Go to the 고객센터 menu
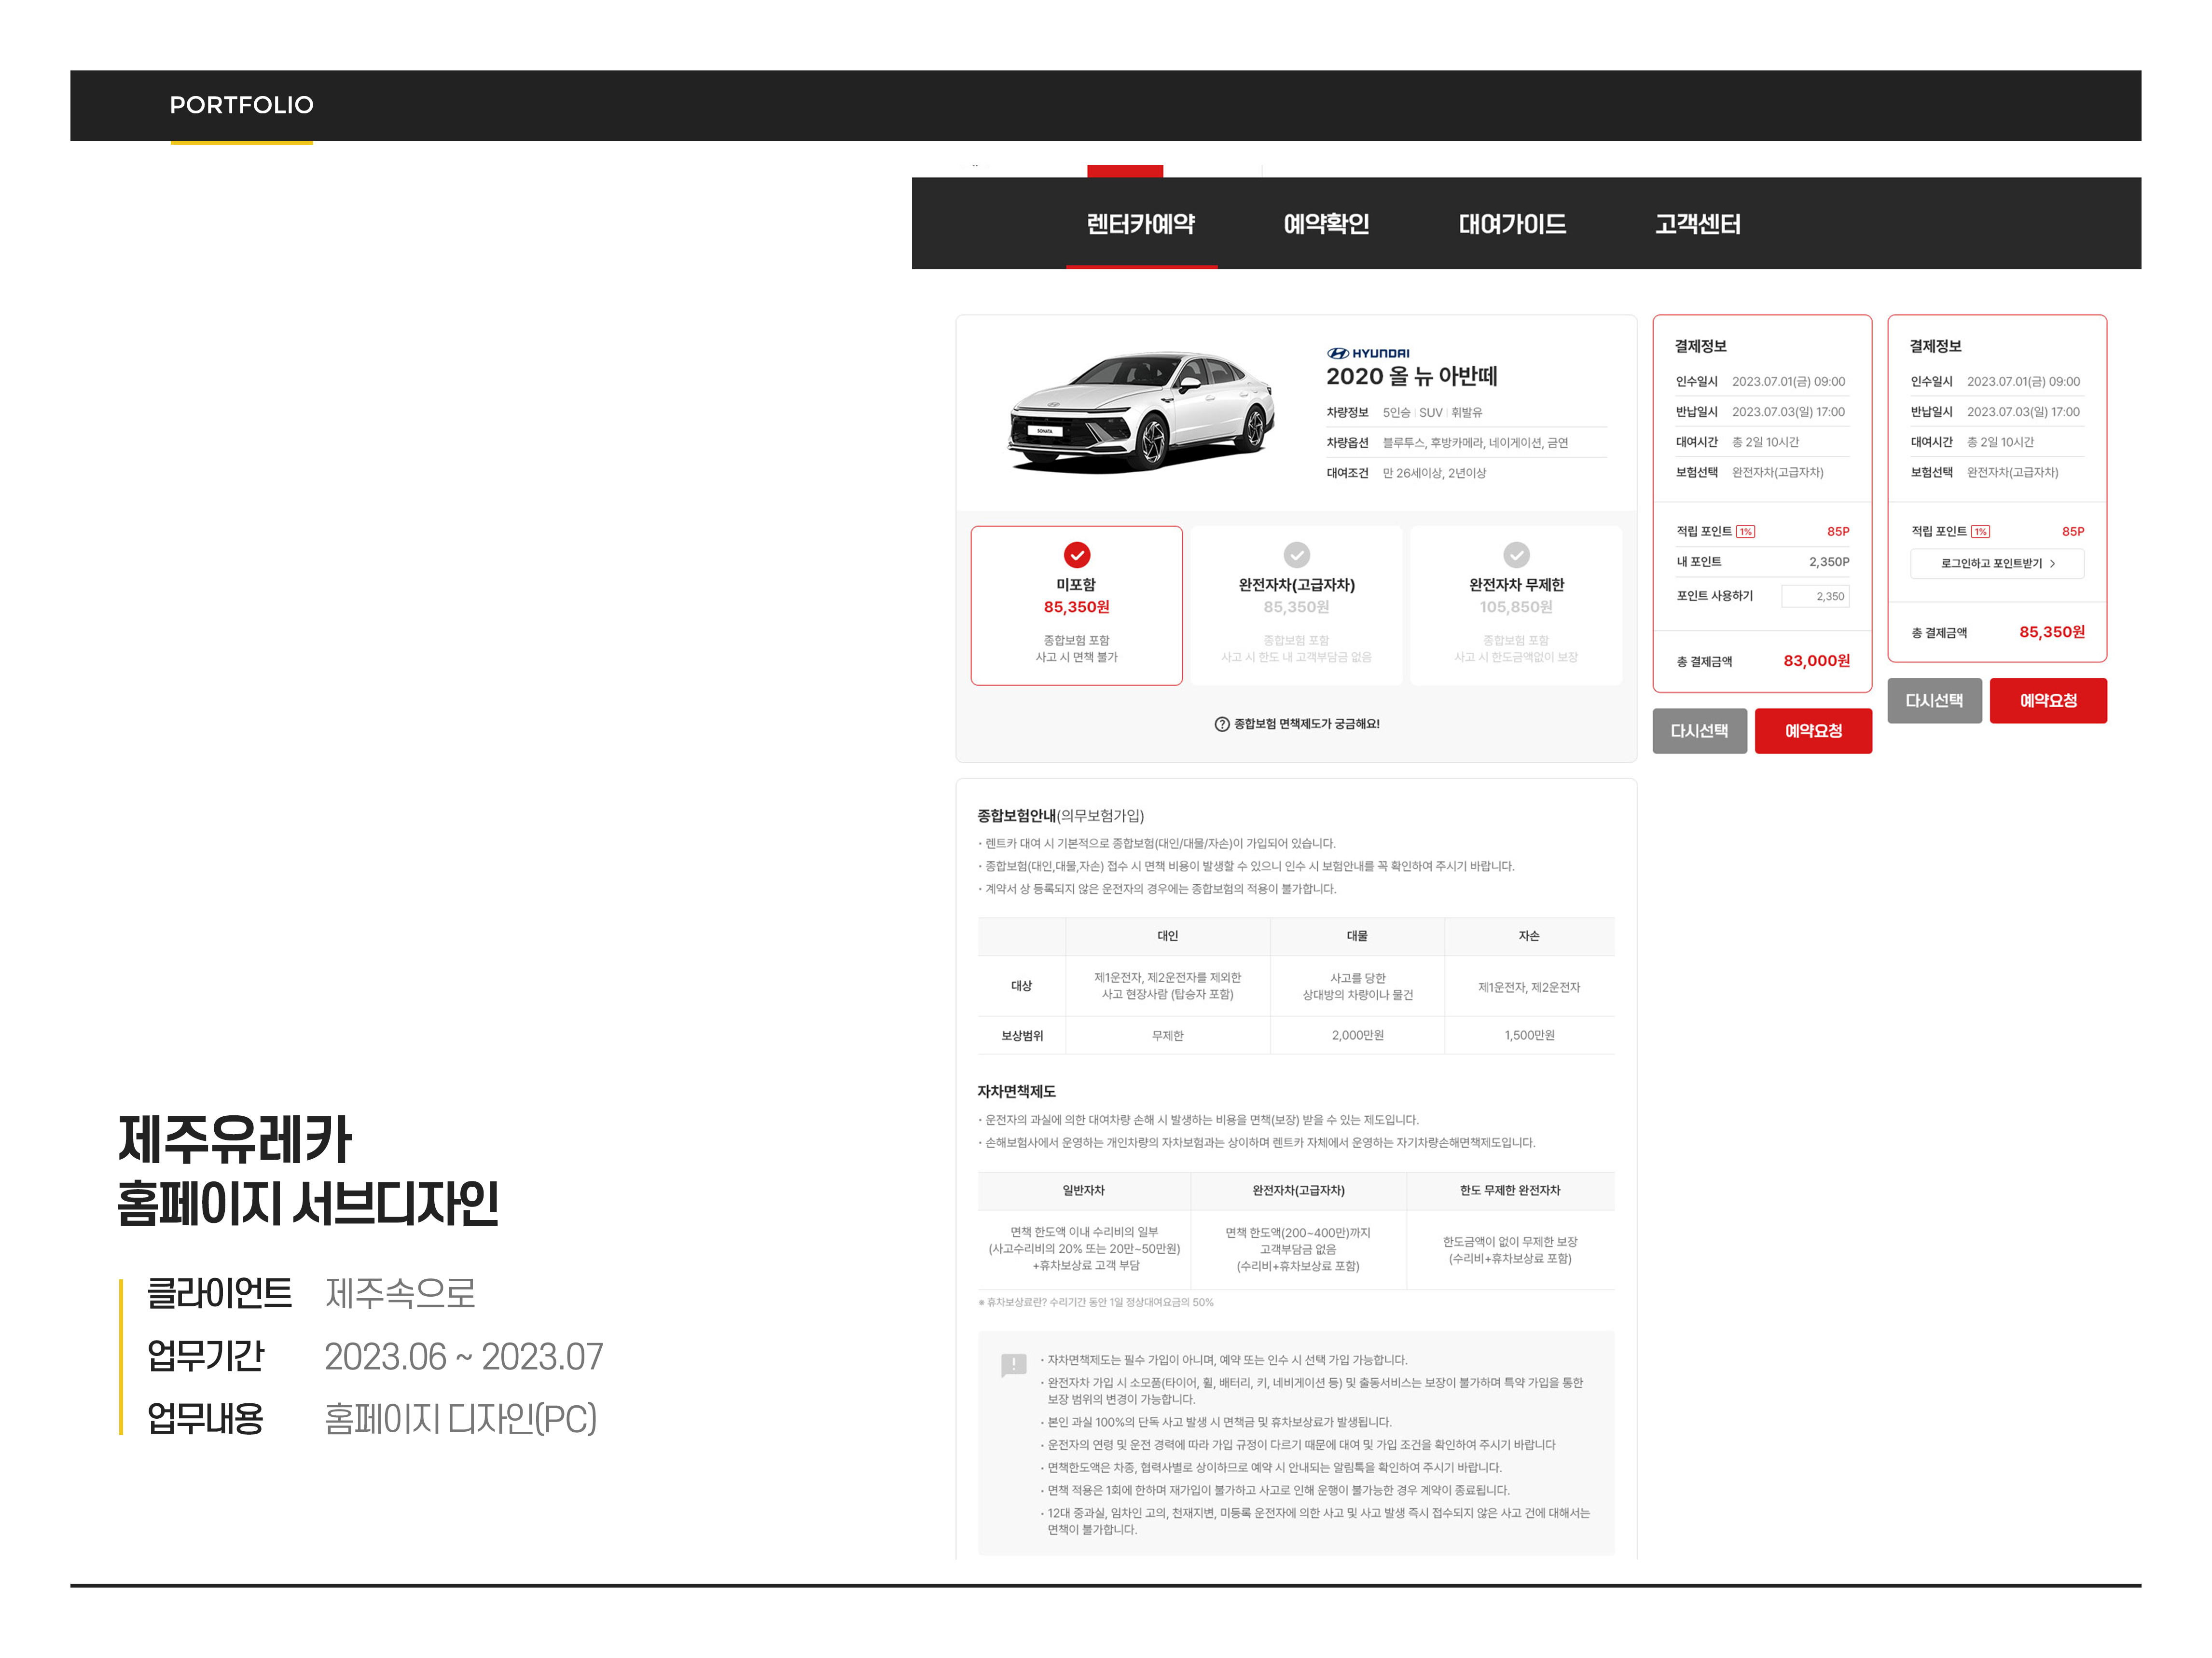Image resolution: width=2212 pixels, height=1658 pixels. [1697, 224]
